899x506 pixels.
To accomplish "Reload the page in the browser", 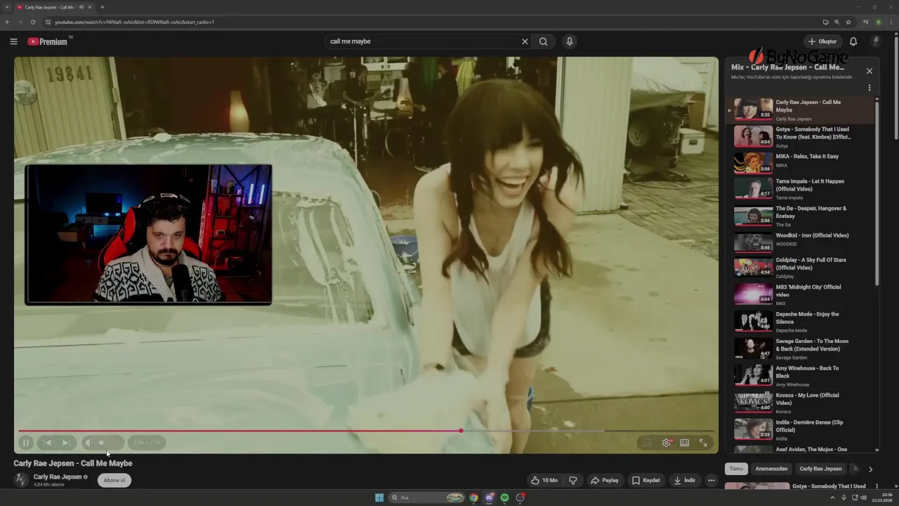I will point(32,22).
